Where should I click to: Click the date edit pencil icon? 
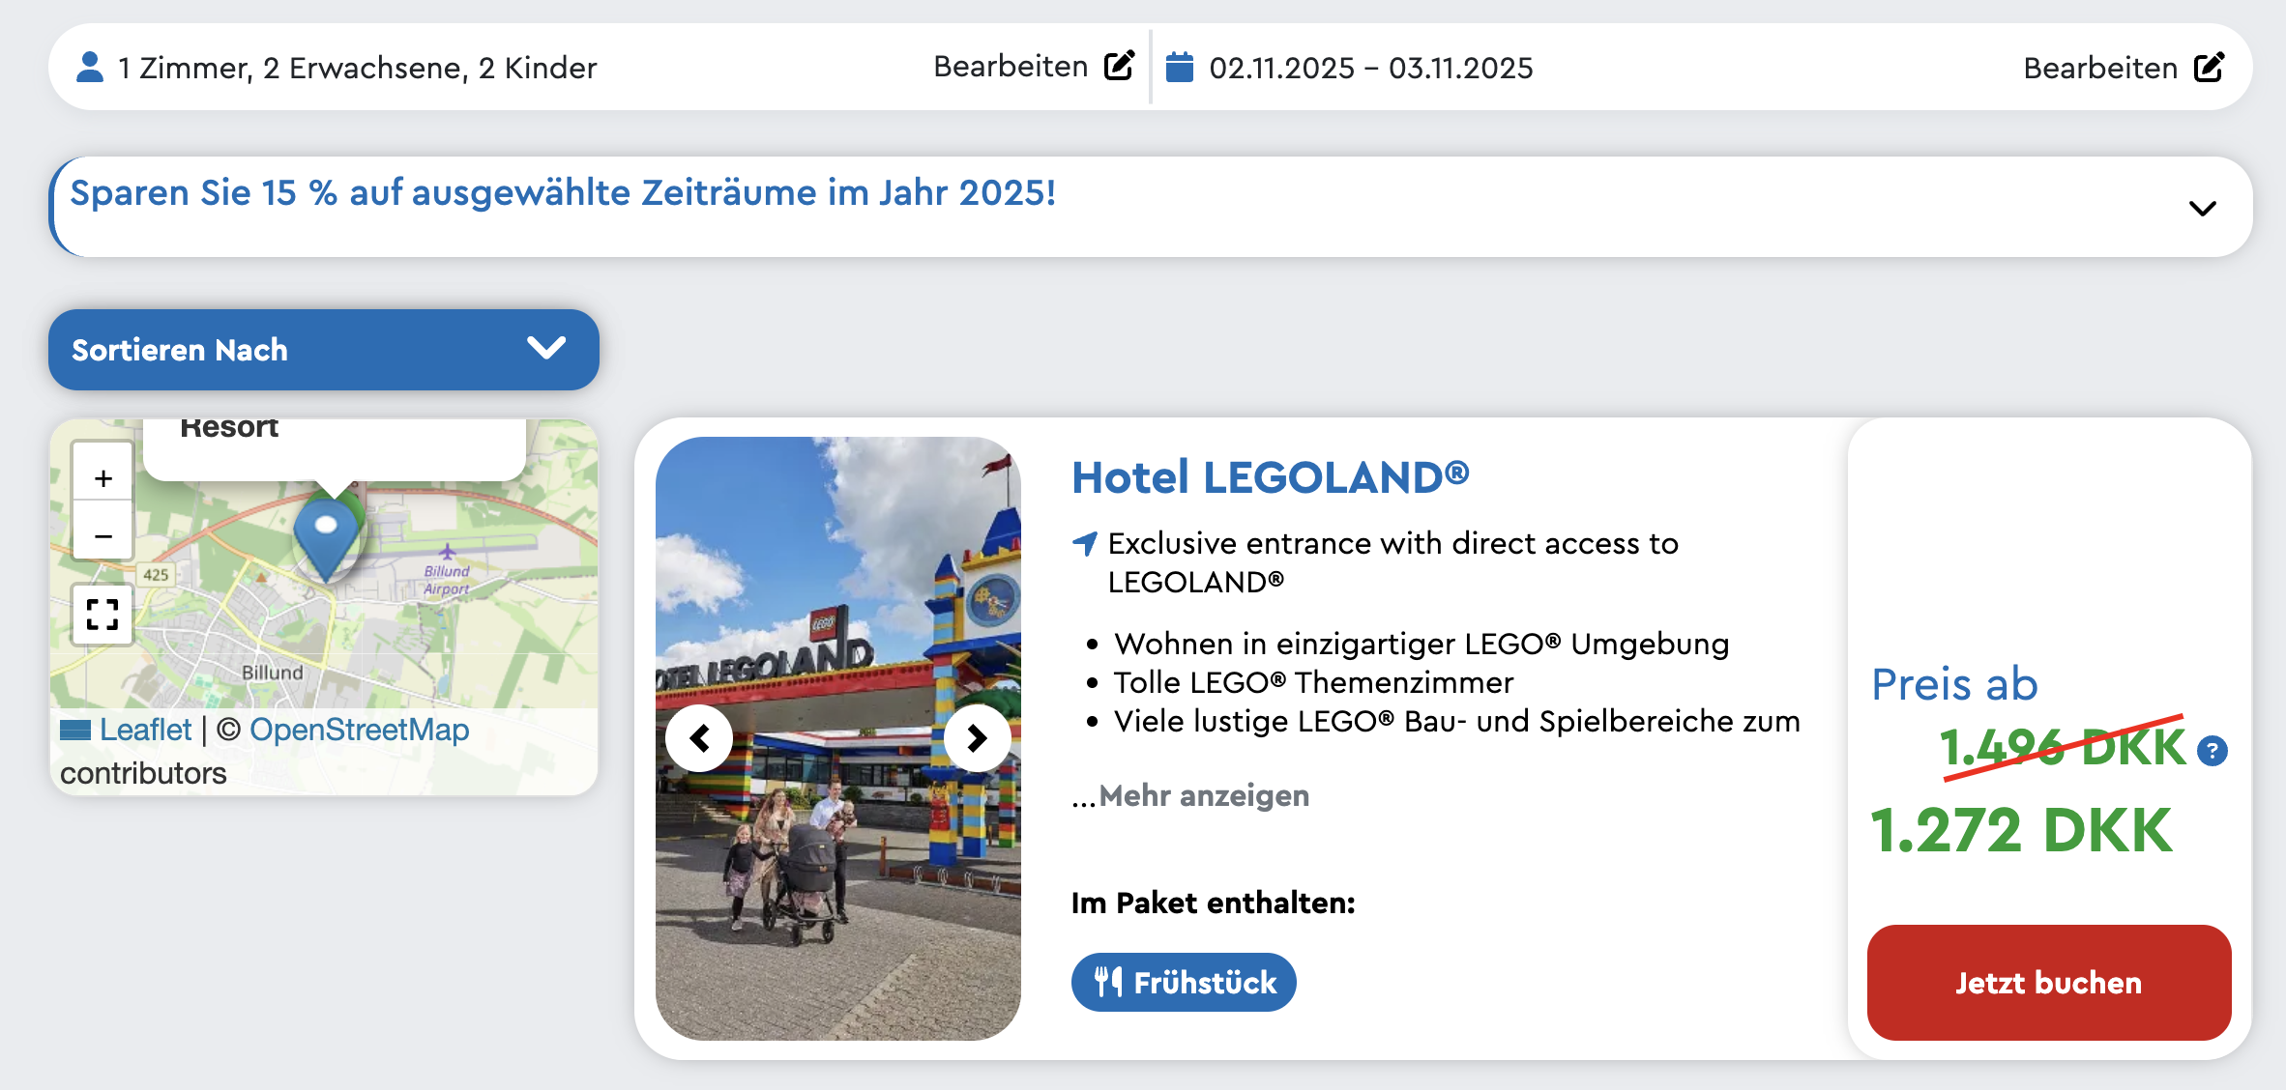pyautogui.click(x=2209, y=68)
